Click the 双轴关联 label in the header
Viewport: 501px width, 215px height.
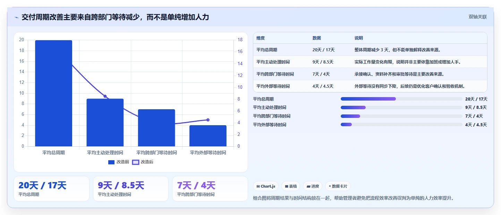(478, 17)
